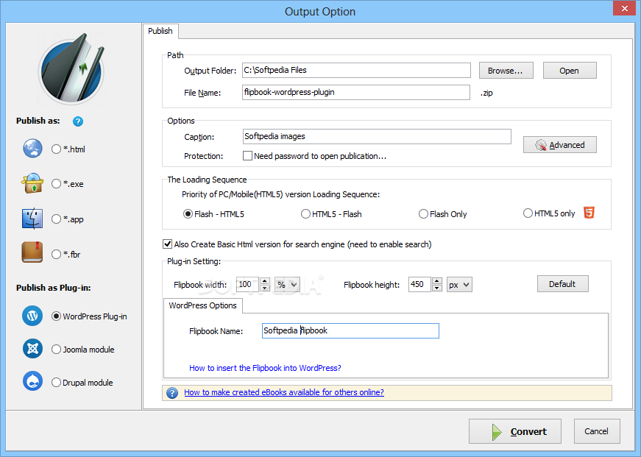Image resolution: width=641 pixels, height=457 pixels.
Task: Reset plug-in settings with Default button
Action: [562, 283]
